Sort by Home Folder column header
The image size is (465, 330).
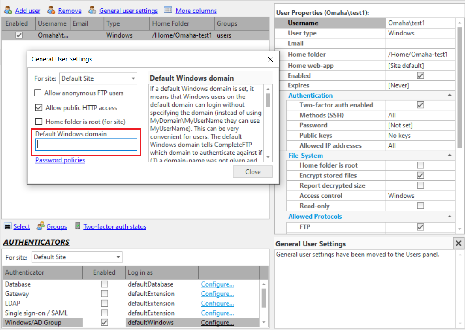click(x=182, y=23)
